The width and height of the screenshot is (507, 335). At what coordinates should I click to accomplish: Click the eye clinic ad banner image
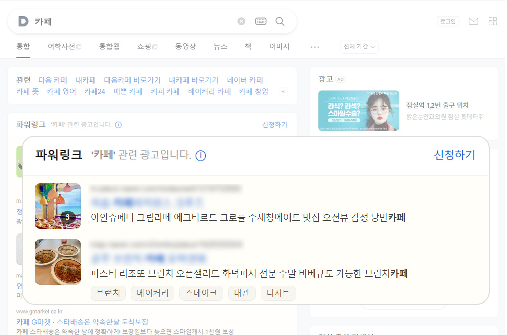[358, 111]
